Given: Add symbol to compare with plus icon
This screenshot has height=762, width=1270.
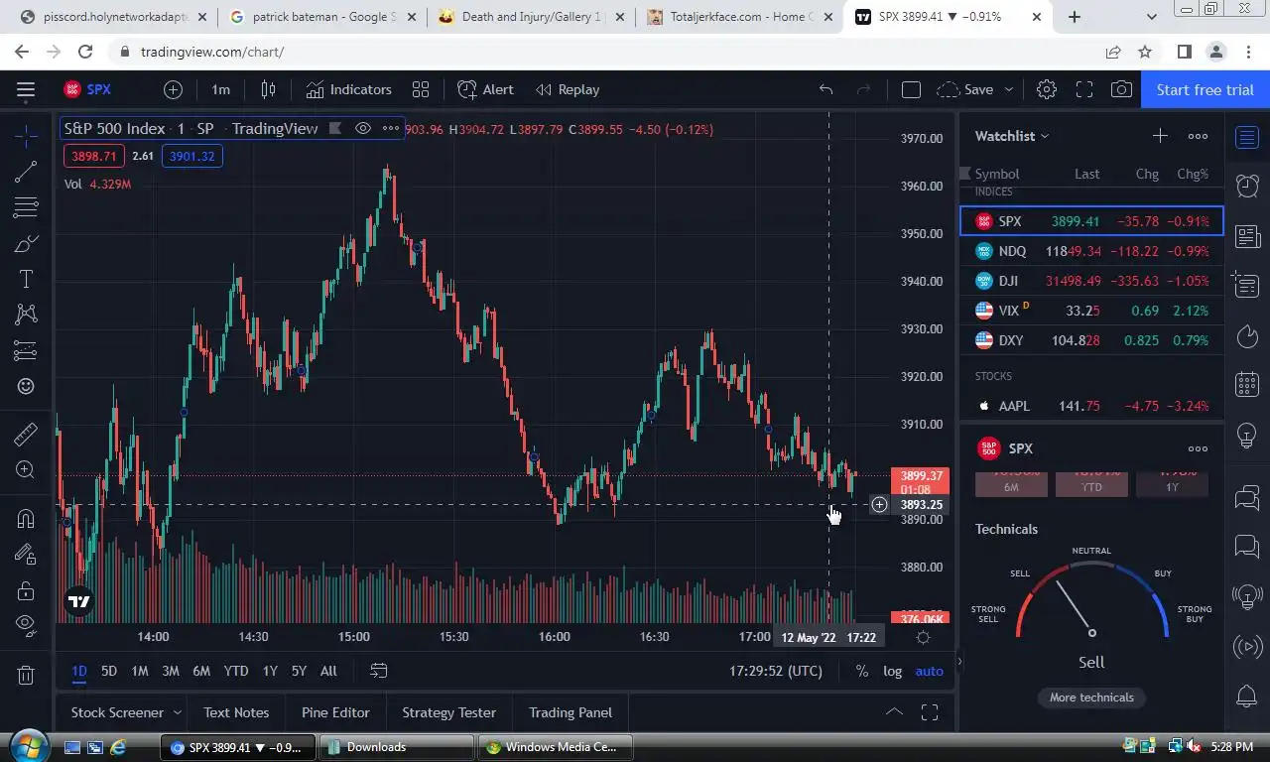Looking at the screenshot, I should click(x=173, y=89).
